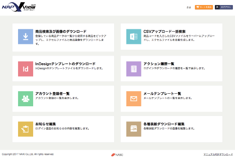
Task: Click the マニュアルPDFダウンロード link
Action: coord(218,154)
